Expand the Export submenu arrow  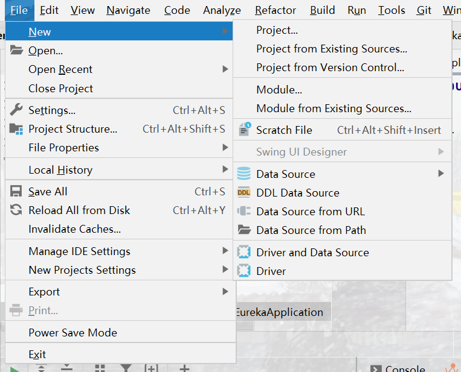pyautogui.click(x=225, y=291)
